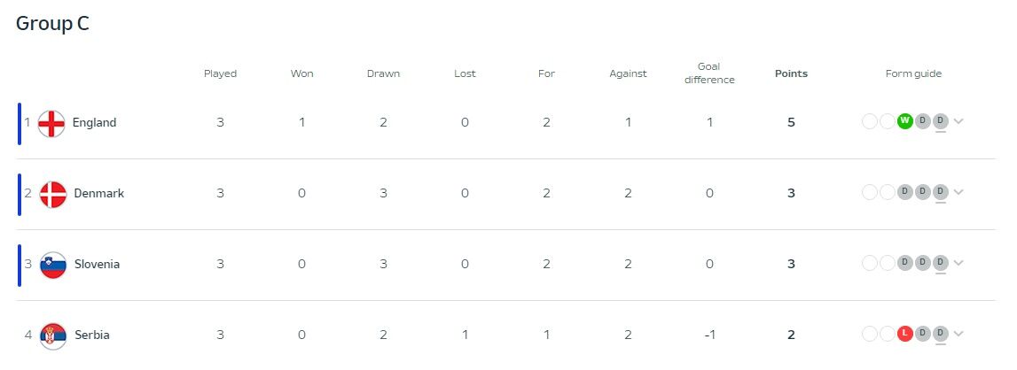The width and height of the screenshot is (1017, 370).
Task: Click the Group C heading
Action: tap(52, 24)
